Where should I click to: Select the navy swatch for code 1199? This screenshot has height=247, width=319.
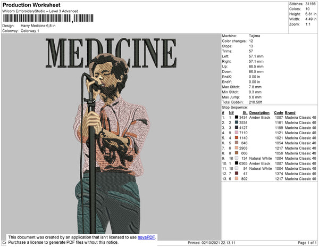tap(237, 127)
